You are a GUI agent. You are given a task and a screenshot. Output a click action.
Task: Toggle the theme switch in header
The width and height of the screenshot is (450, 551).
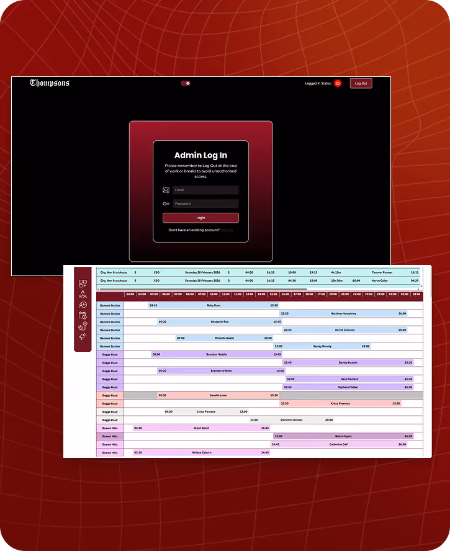point(186,83)
